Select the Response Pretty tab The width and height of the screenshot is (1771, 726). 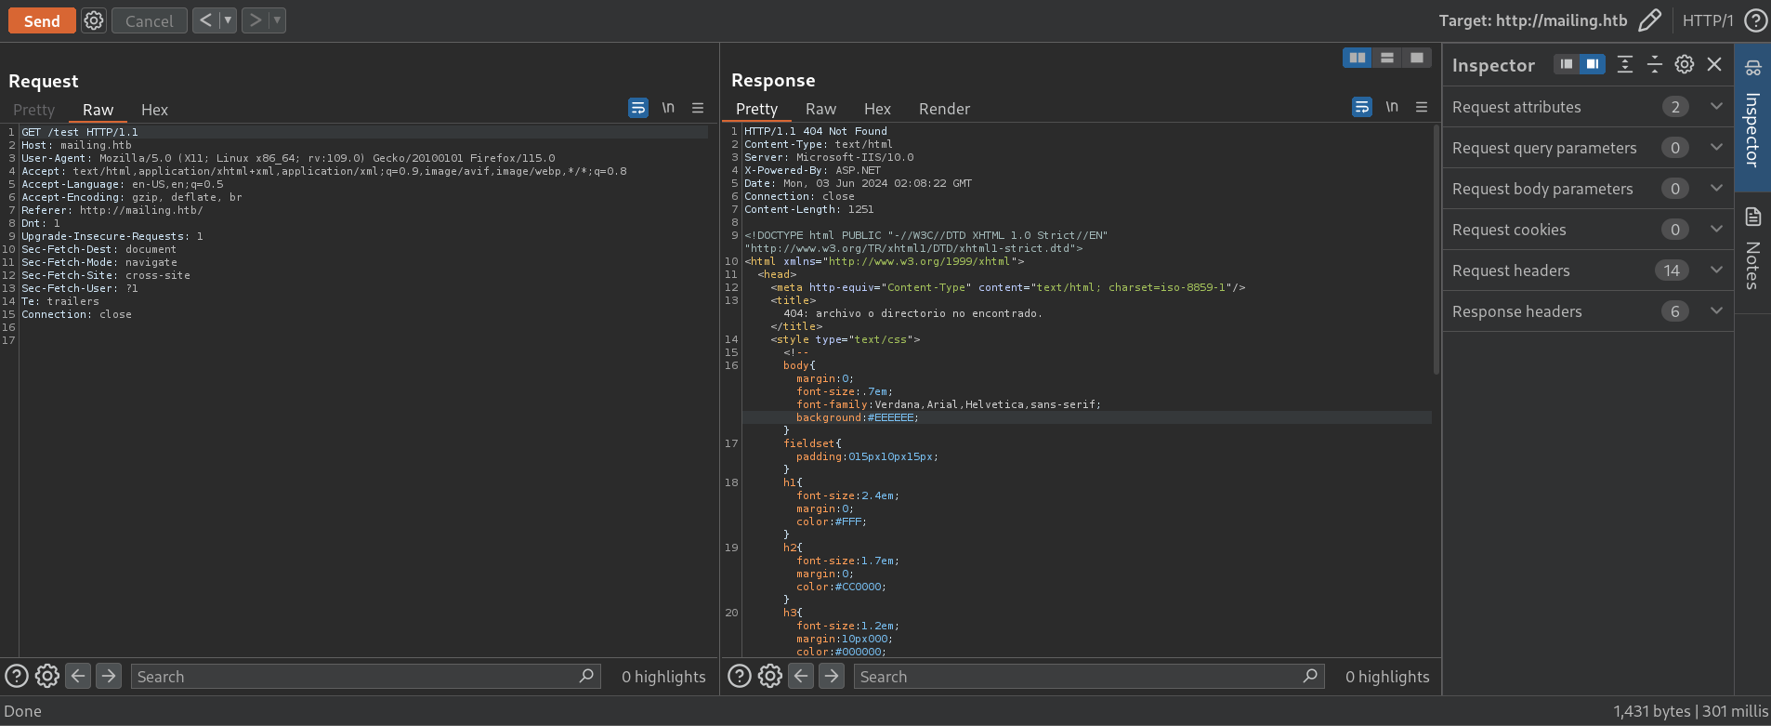pyautogui.click(x=756, y=109)
